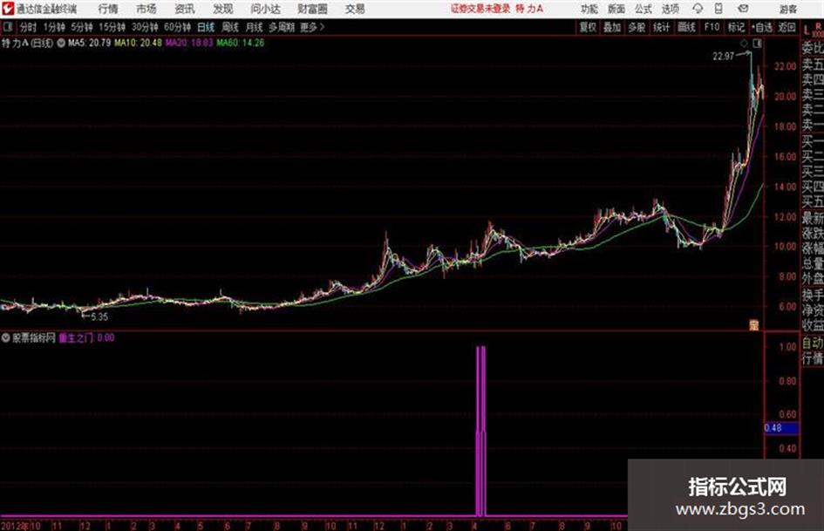Switch to 60分钟 period tab

click(178, 27)
